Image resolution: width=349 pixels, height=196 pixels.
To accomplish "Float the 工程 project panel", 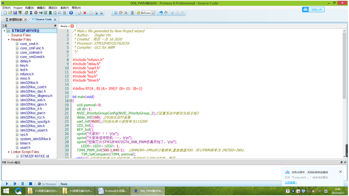I will 55,26.
